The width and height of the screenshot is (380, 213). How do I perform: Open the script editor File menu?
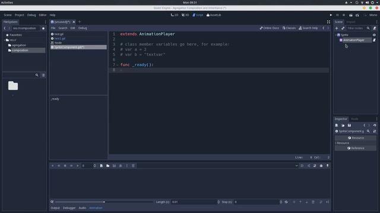(x=53, y=28)
